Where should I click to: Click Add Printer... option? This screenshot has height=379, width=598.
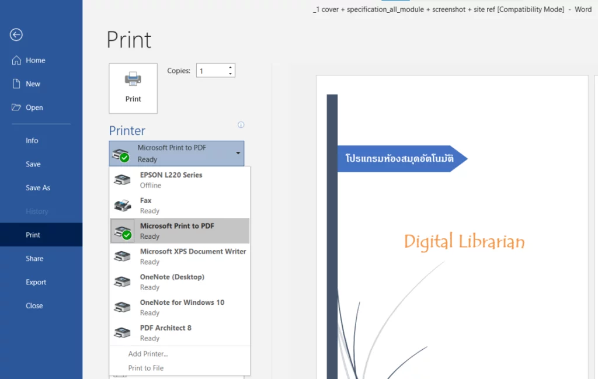(x=148, y=354)
